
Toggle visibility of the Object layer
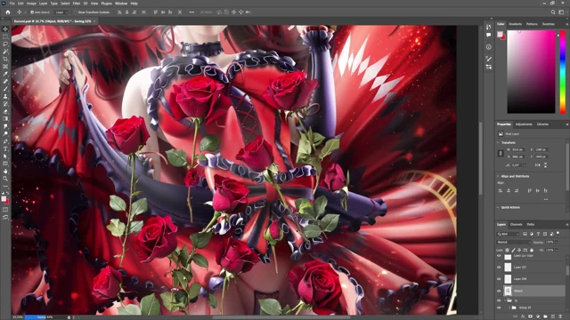(499, 291)
